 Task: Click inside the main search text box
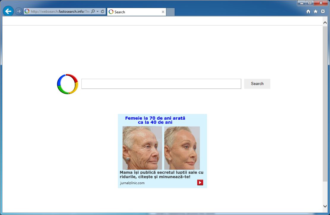[x=161, y=84]
